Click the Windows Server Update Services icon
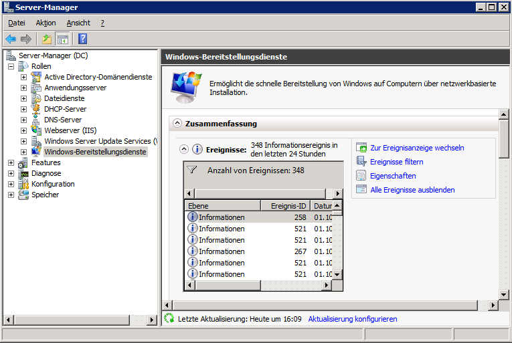The image size is (512, 343). click(x=36, y=141)
